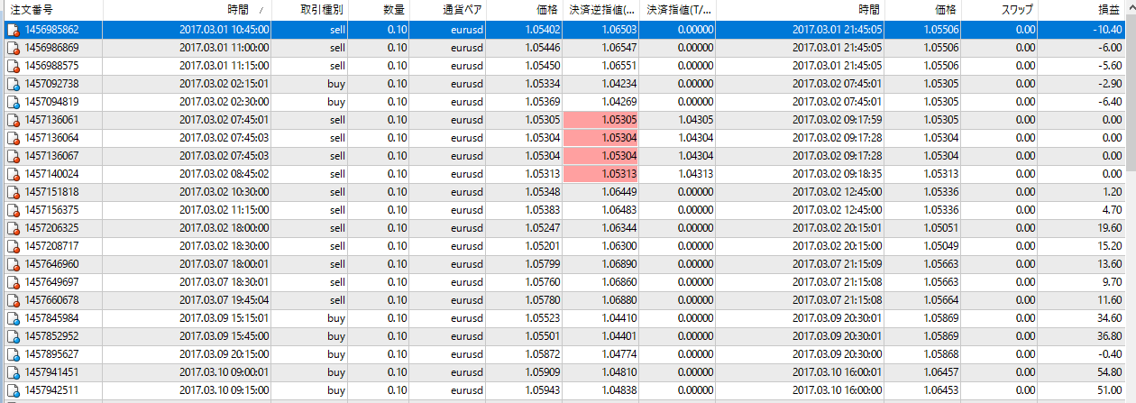This screenshot has width=1136, height=403.
Task: Click the order icon for 1456988575
Action: point(13,66)
